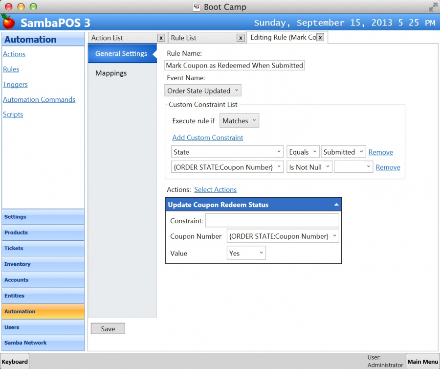Close the Rule List tab
Image resolution: width=440 pixels, height=369 pixels.
pos(241,38)
